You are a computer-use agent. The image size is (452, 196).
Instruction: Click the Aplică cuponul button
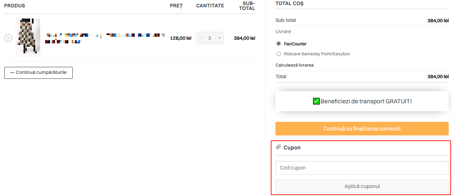pyautogui.click(x=362, y=186)
